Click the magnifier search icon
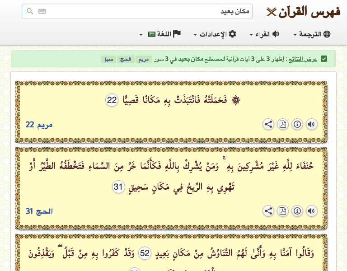Screen dimensions: 347x271 tap(30, 11)
